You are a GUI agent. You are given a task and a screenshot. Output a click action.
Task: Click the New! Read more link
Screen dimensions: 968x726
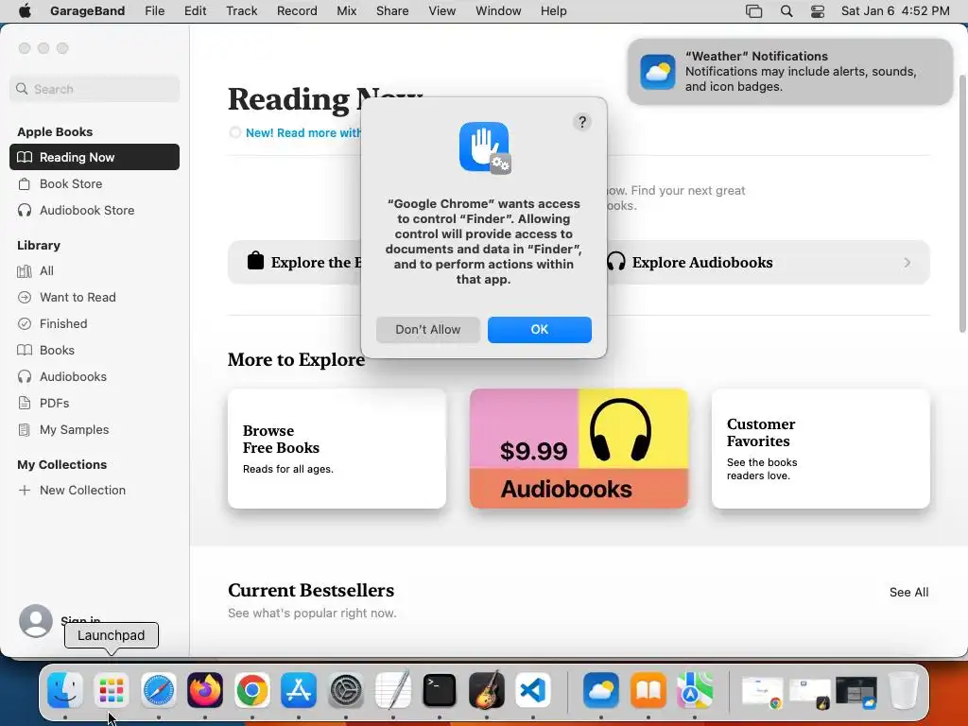tap(303, 132)
